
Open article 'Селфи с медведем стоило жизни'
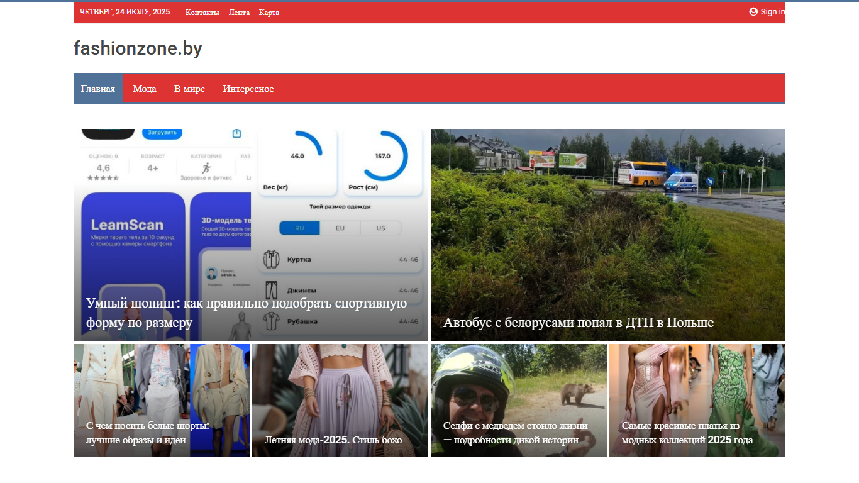point(516,433)
